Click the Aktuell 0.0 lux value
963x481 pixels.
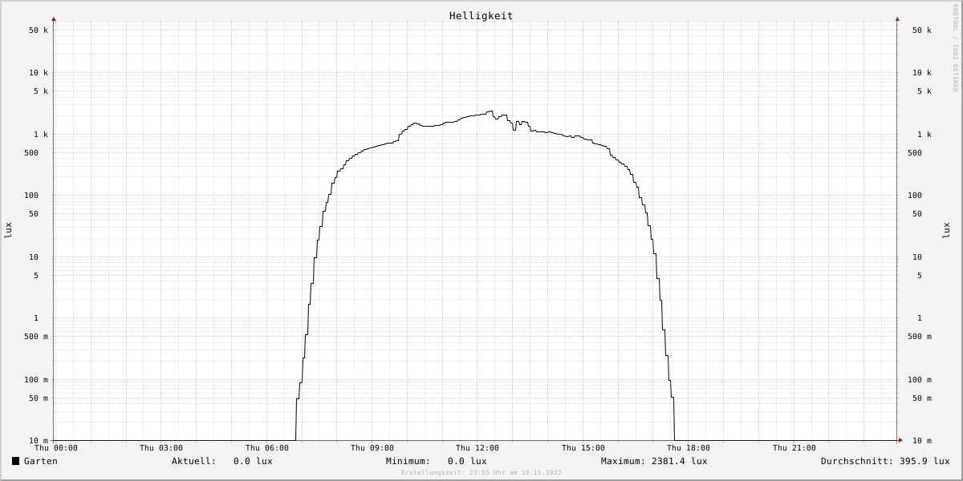pyautogui.click(x=253, y=461)
